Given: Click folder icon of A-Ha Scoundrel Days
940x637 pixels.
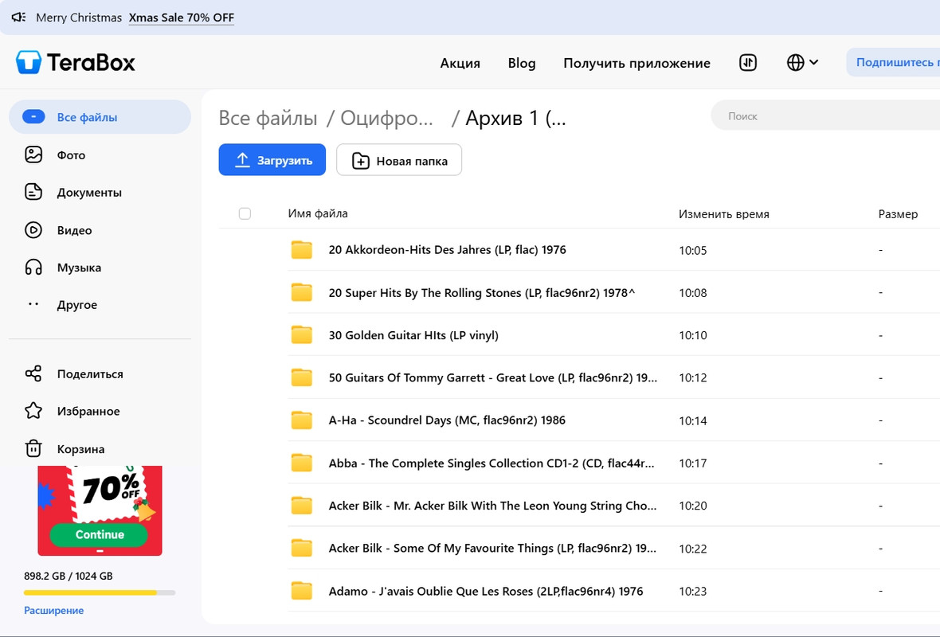Looking at the screenshot, I should pos(302,420).
